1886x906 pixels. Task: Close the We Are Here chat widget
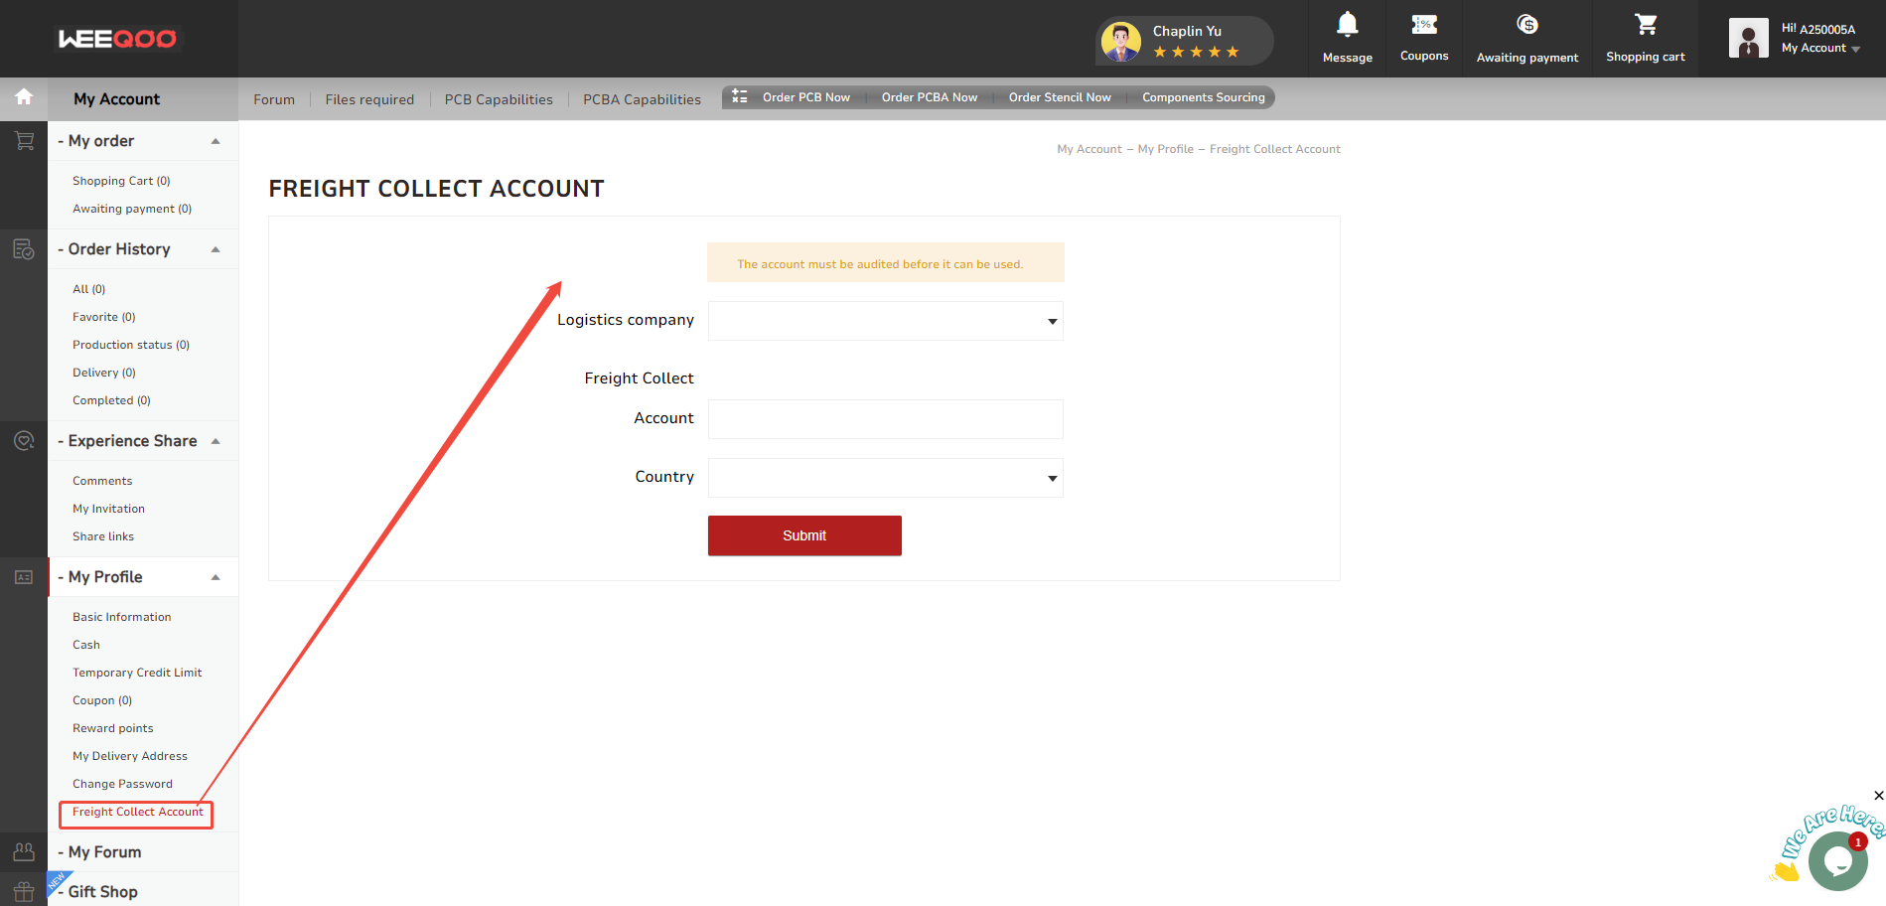(1878, 796)
